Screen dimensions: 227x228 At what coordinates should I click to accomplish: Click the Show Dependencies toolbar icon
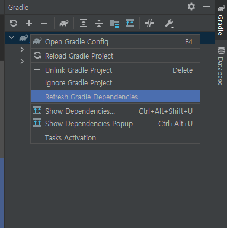[x=130, y=23]
